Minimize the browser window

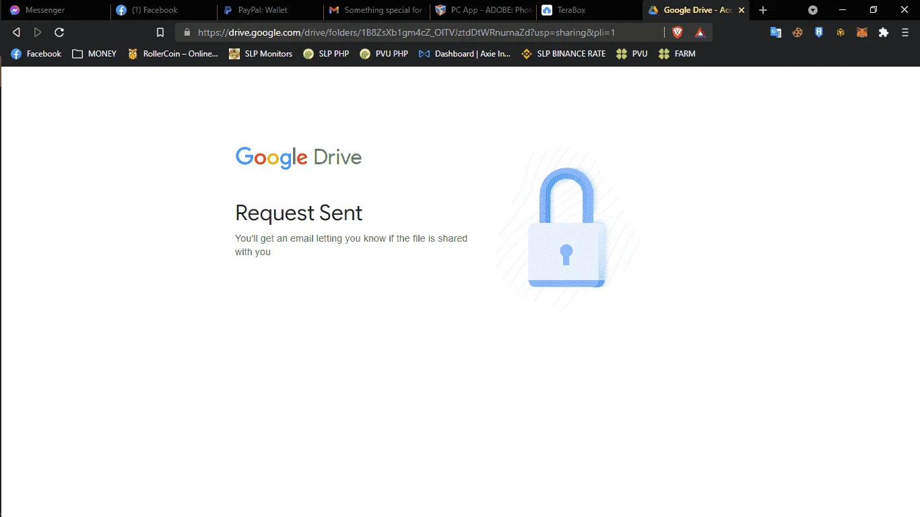click(843, 10)
